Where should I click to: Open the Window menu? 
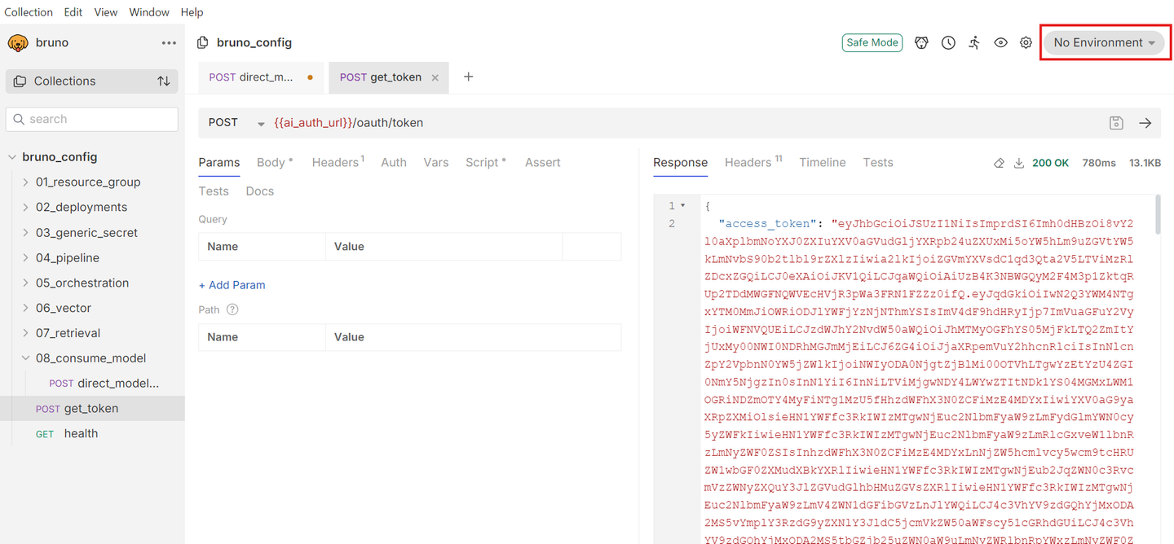(x=149, y=12)
